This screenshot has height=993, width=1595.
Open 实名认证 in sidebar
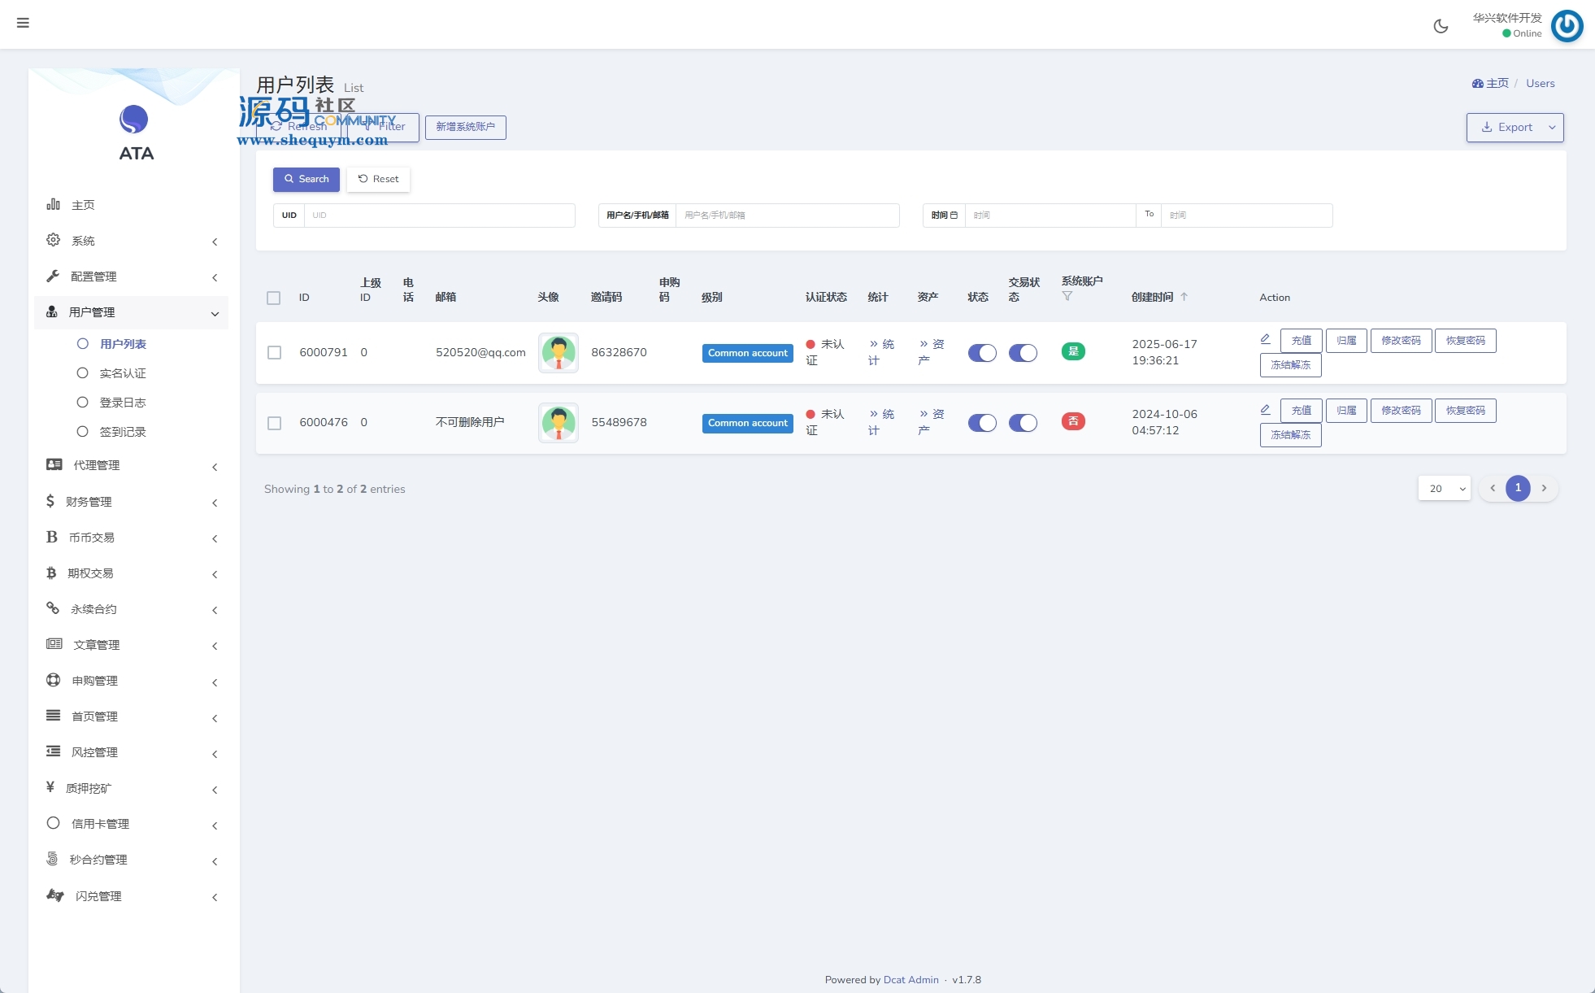click(x=123, y=373)
